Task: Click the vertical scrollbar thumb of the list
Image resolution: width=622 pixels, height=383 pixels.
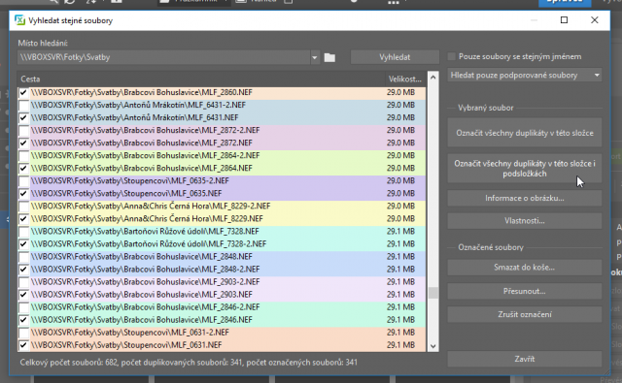Action: 433,293
